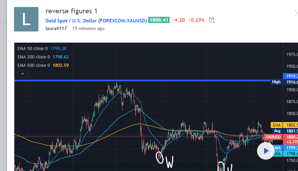Click the High label on price axis
Viewport: 298px width, 171px height.
[276, 82]
